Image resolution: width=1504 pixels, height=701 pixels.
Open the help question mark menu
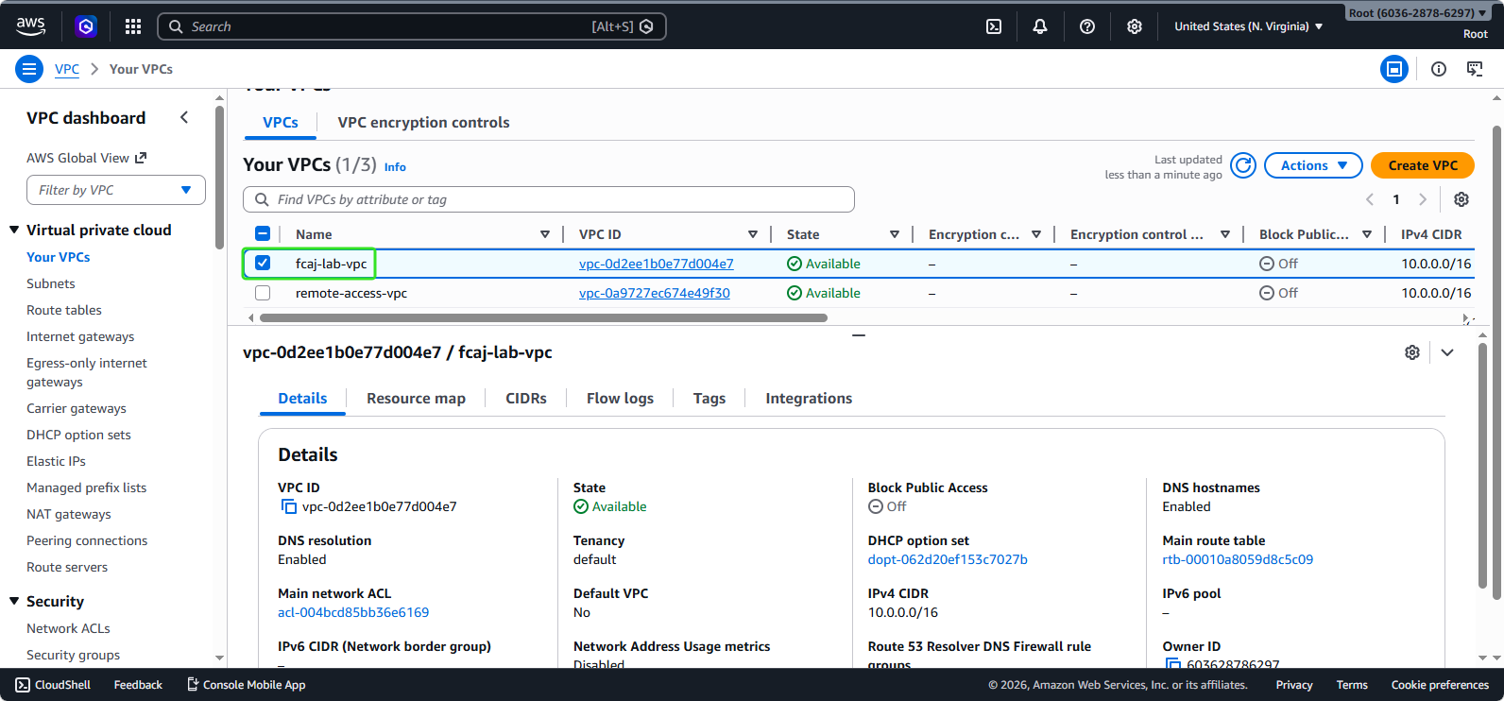pos(1087,26)
